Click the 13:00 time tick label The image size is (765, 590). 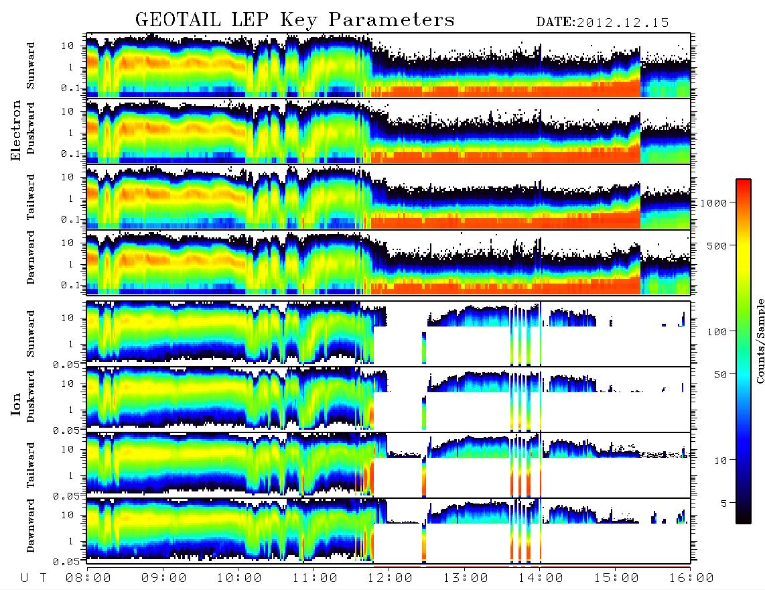click(466, 579)
